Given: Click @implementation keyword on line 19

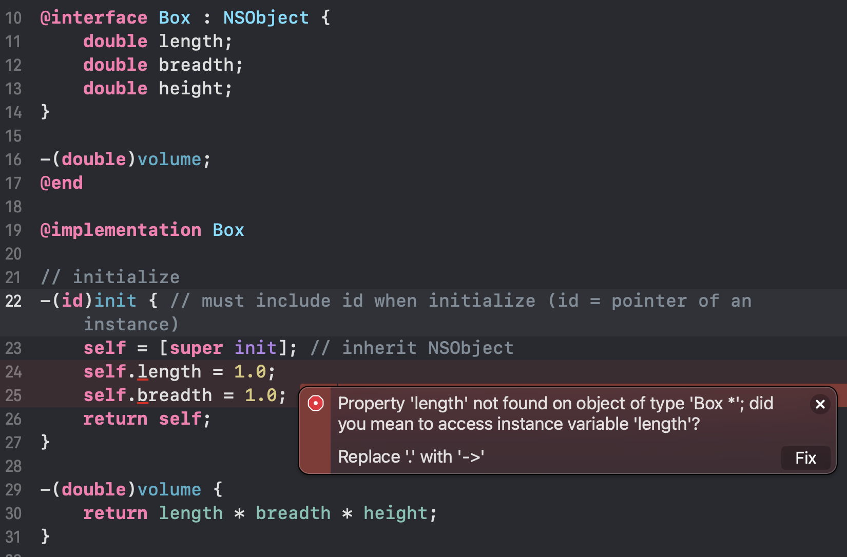Looking at the screenshot, I should [x=121, y=230].
